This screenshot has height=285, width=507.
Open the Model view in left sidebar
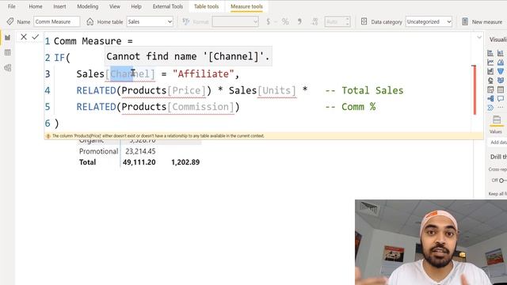pyautogui.click(x=7, y=67)
